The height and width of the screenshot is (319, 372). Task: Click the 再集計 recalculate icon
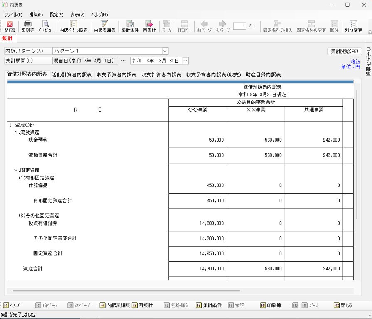pos(149,27)
